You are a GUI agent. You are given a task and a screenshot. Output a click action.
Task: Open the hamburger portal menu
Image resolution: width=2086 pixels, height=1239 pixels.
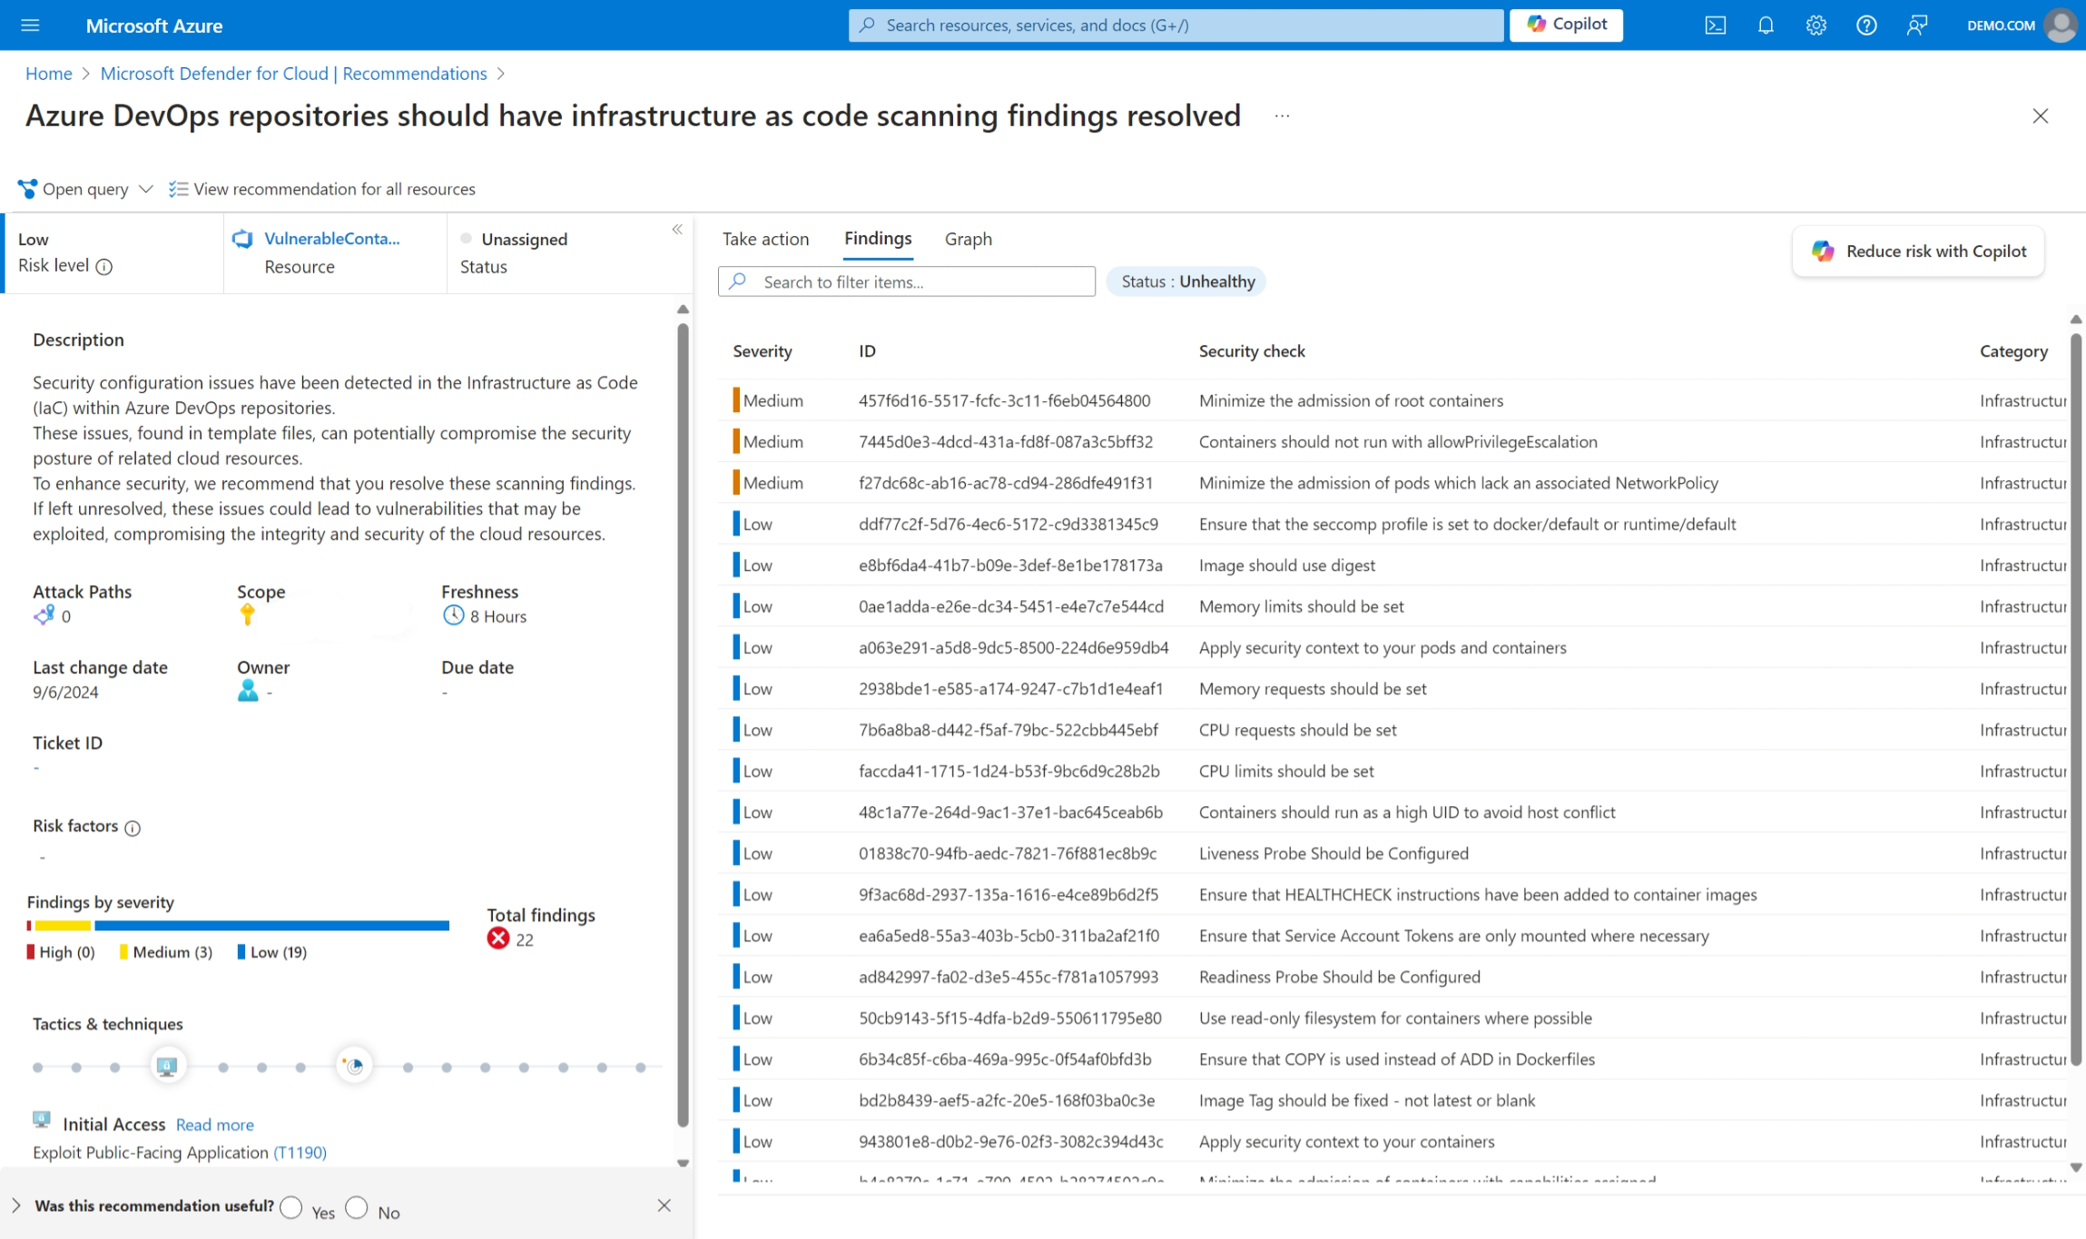coord(30,25)
